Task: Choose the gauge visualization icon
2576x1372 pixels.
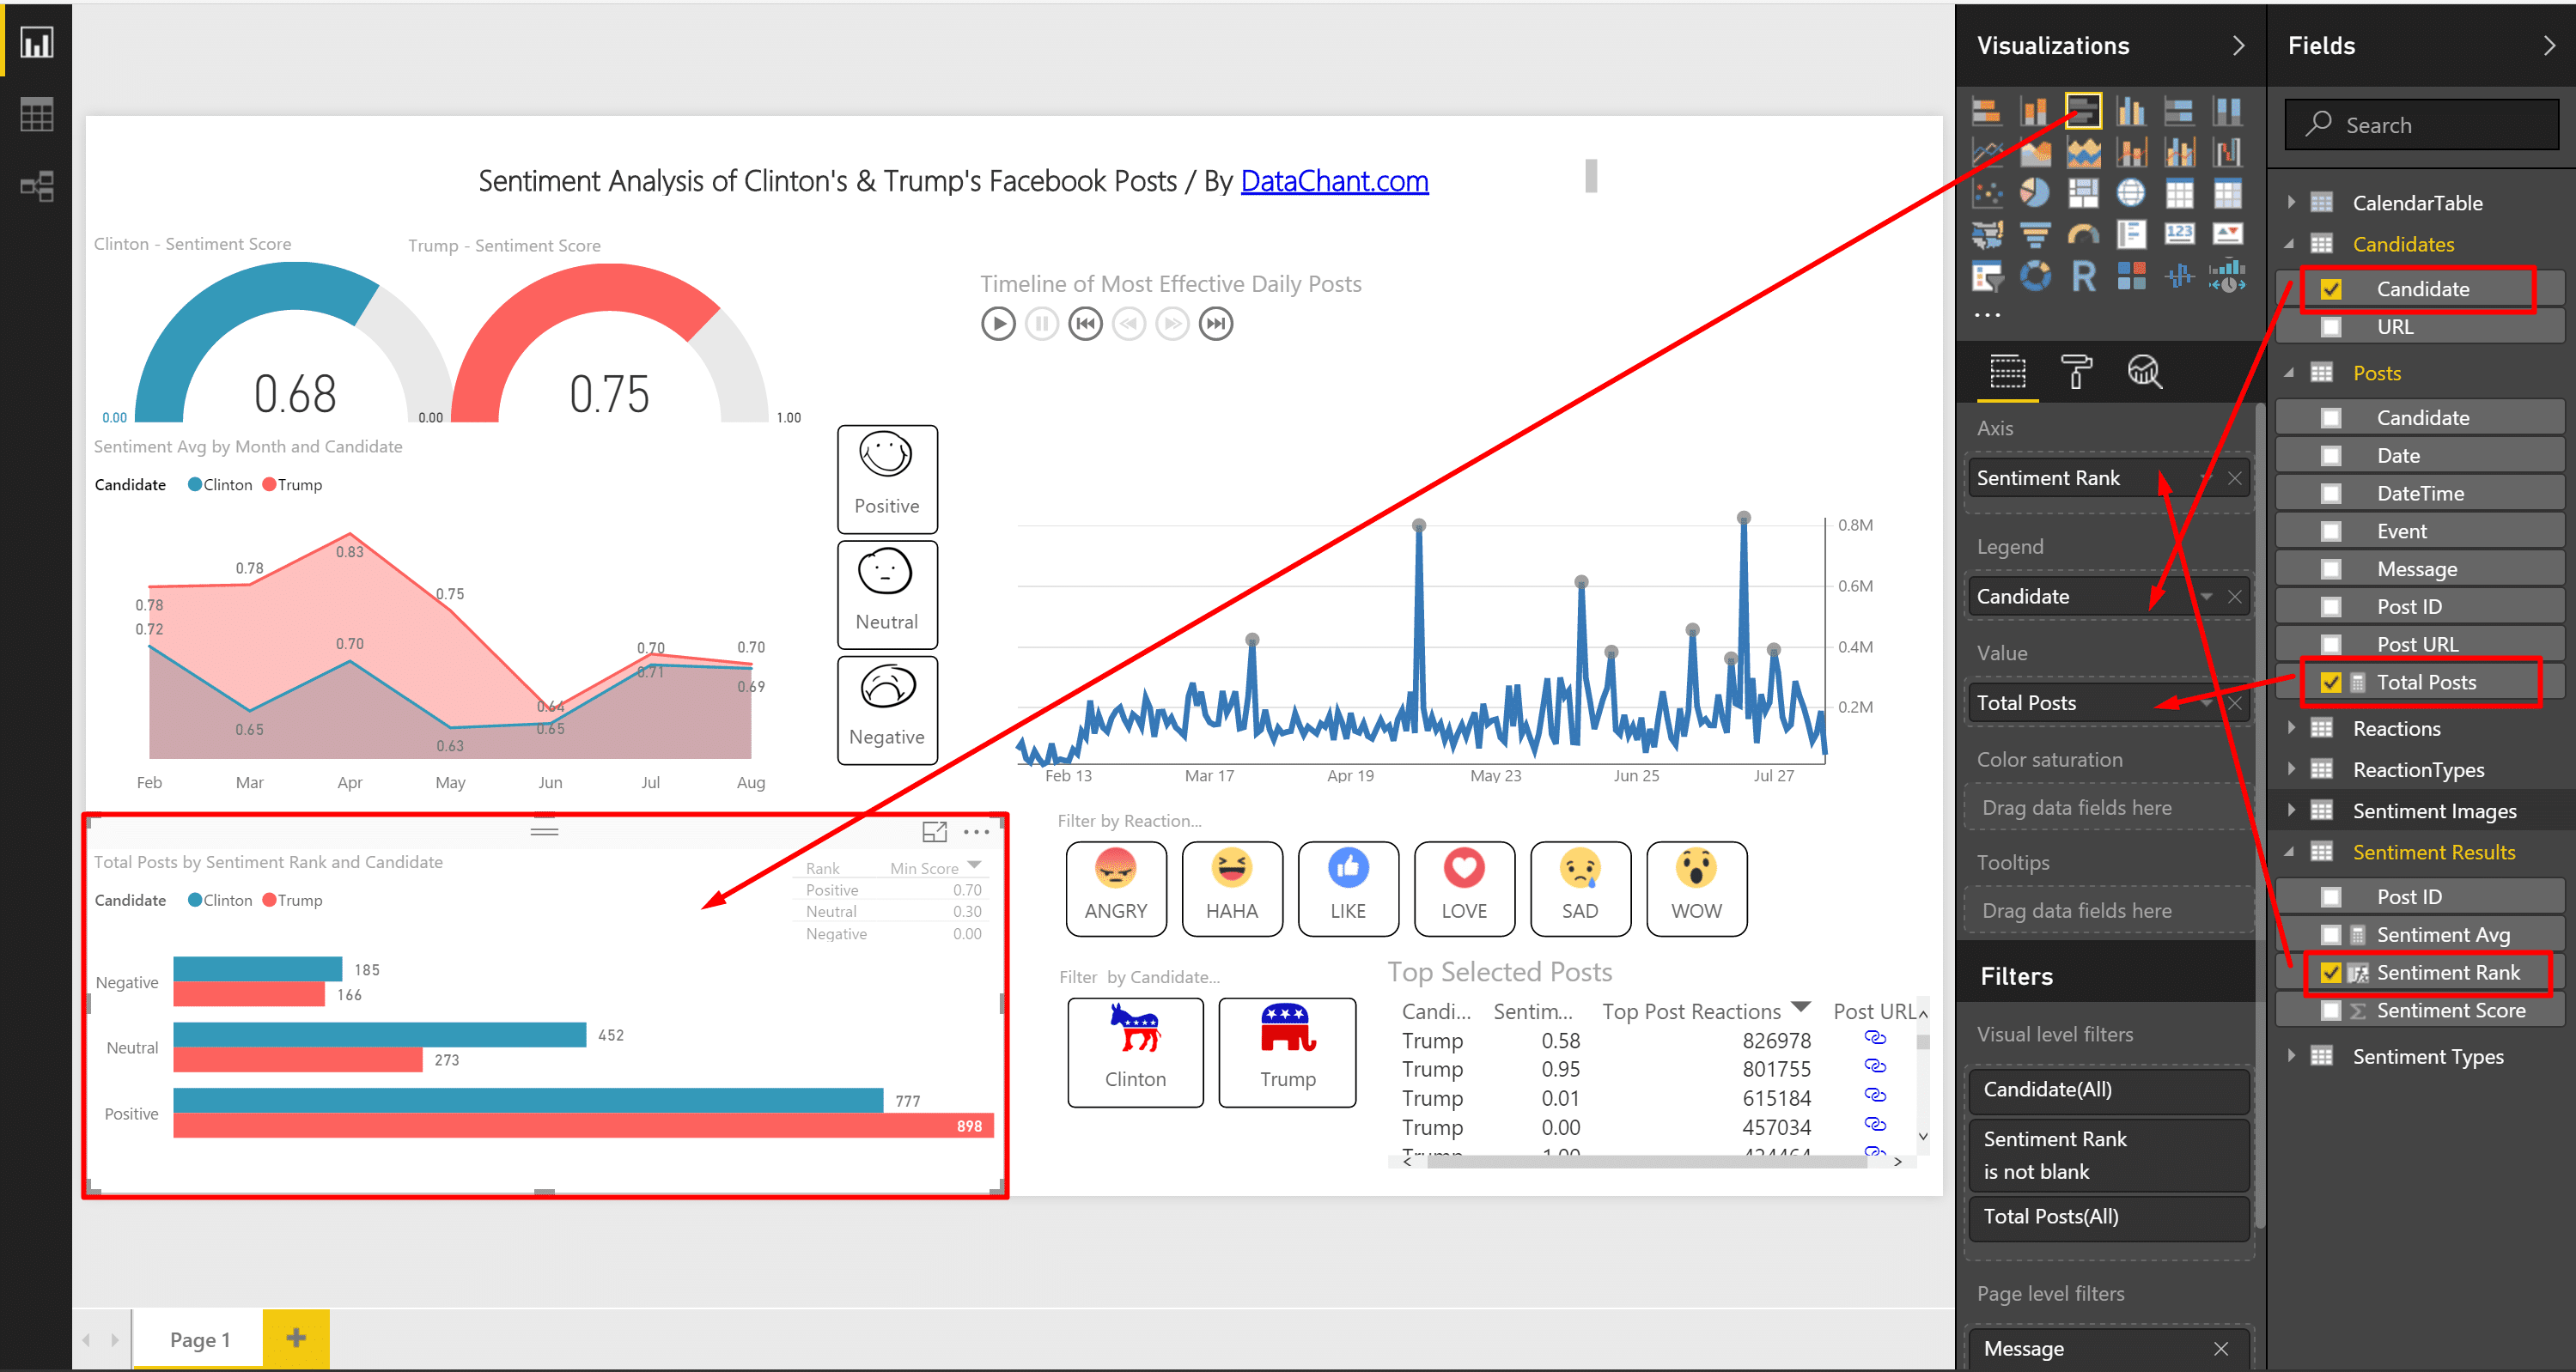Action: click(2083, 235)
